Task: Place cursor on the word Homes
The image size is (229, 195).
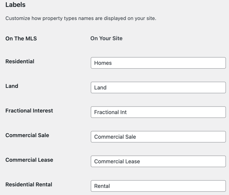Action: [x=103, y=63]
